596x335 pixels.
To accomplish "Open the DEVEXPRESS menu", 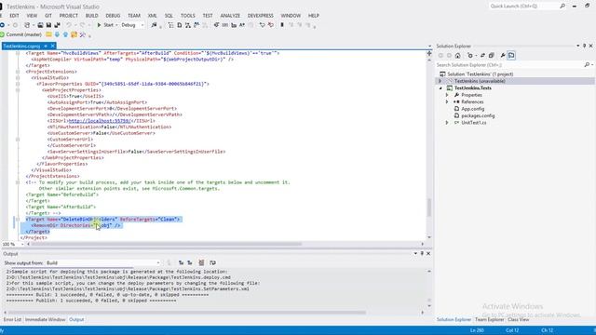I will [x=261, y=16].
